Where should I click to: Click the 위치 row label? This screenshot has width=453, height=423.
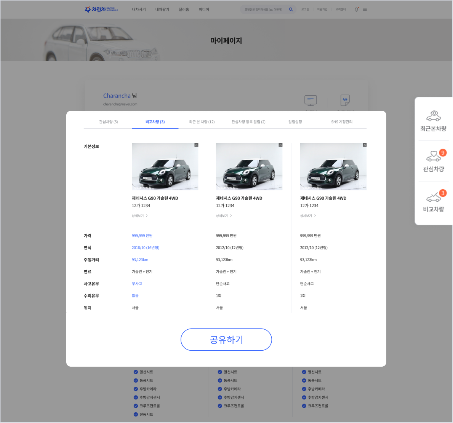click(x=88, y=308)
